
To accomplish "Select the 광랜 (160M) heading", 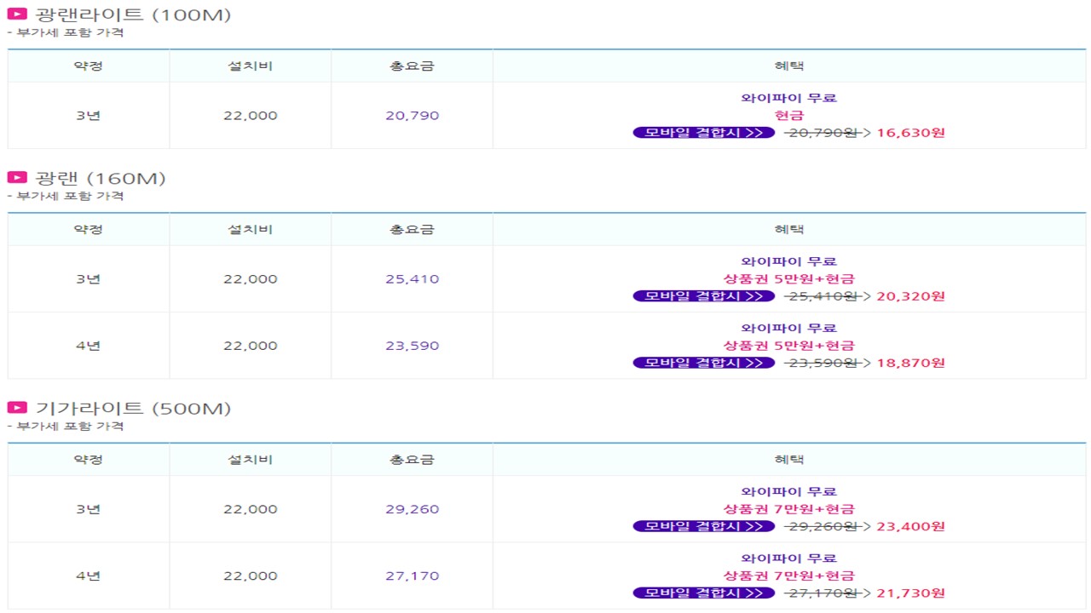I will pos(101,178).
